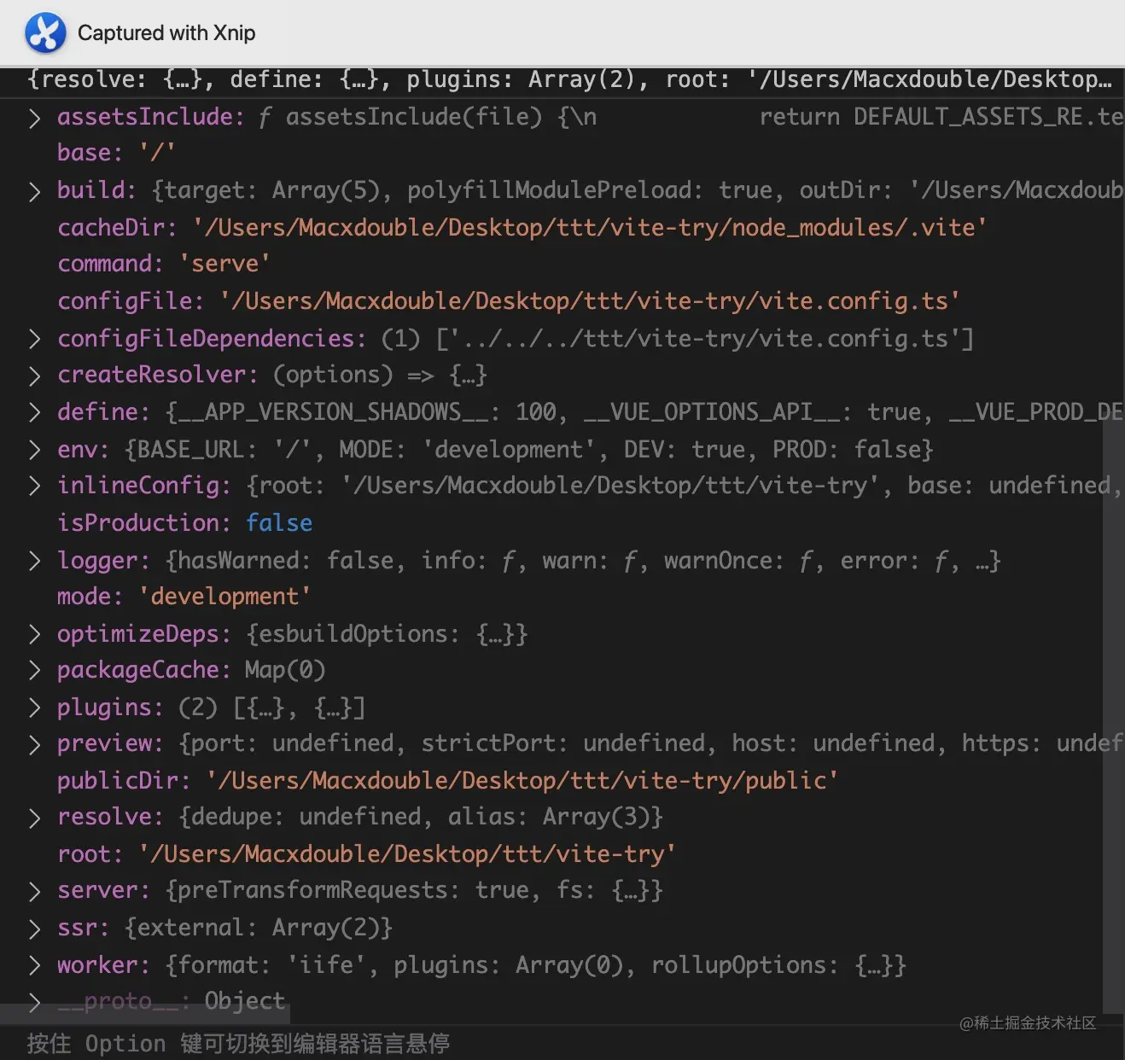Expand the logger object
The height and width of the screenshot is (1060, 1125).
click(34, 562)
